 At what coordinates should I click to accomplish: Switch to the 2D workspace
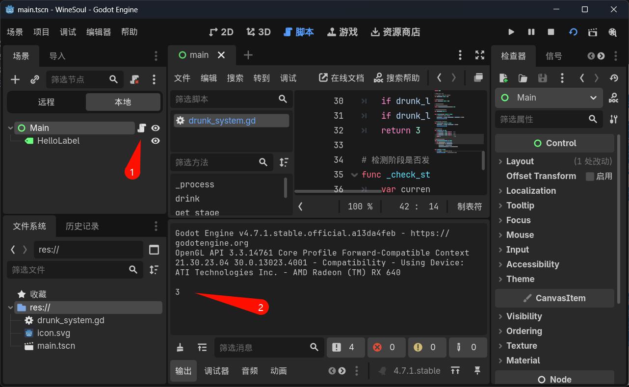(221, 32)
